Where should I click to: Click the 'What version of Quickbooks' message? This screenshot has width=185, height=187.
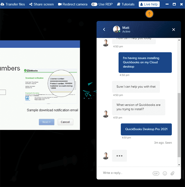(x=139, y=107)
